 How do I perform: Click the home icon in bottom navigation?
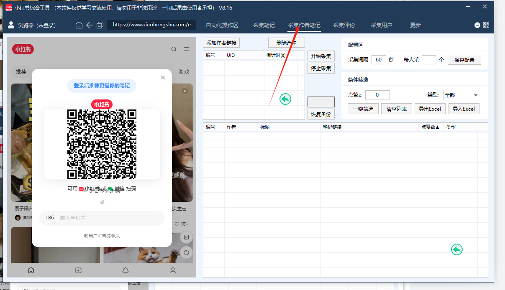[31, 270]
